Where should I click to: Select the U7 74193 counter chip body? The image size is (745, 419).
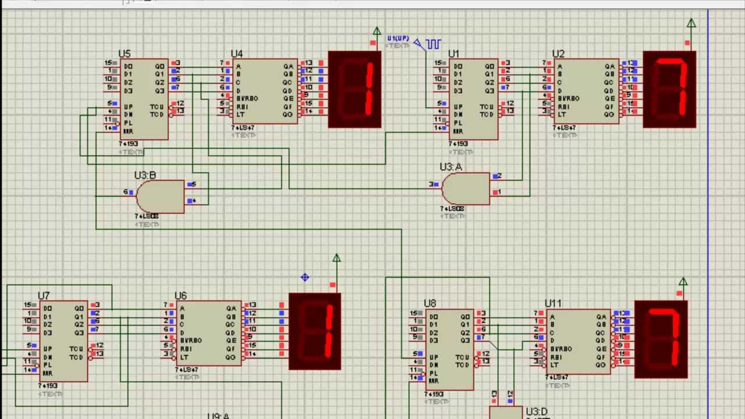(63, 341)
